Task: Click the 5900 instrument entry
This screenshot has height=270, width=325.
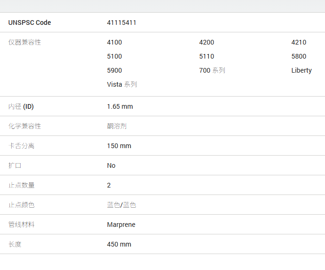Action: click(x=114, y=70)
